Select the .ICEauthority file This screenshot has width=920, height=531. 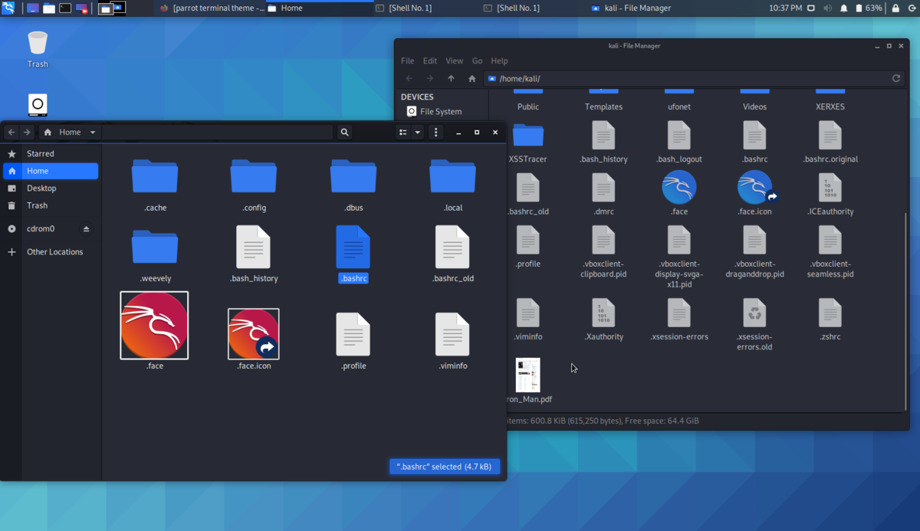pyautogui.click(x=830, y=195)
